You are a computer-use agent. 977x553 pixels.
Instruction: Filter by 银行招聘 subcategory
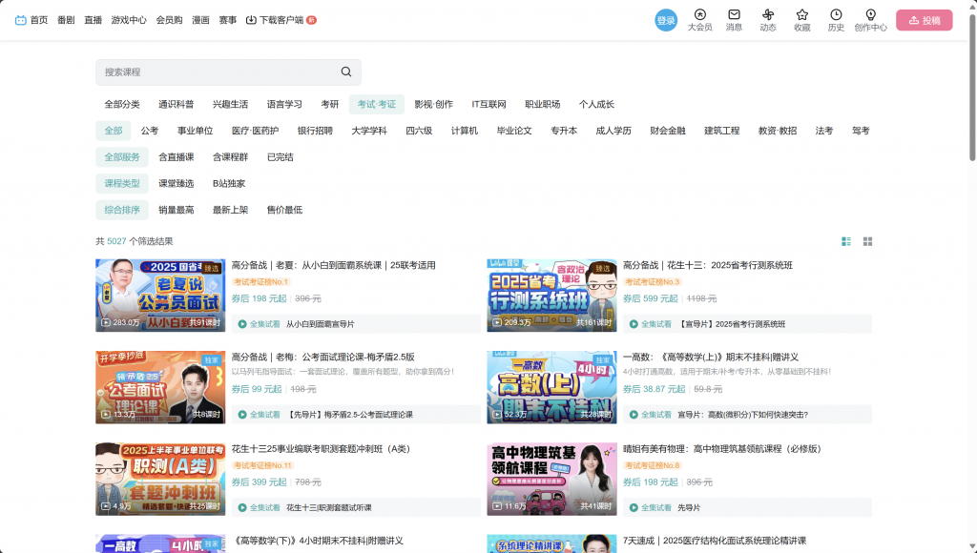click(x=315, y=131)
